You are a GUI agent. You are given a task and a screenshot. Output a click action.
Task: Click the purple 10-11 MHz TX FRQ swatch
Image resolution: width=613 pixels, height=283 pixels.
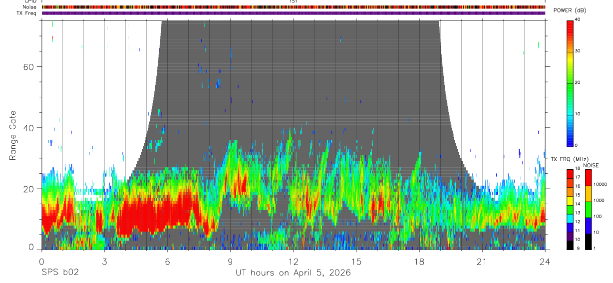(x=570, y=236)
